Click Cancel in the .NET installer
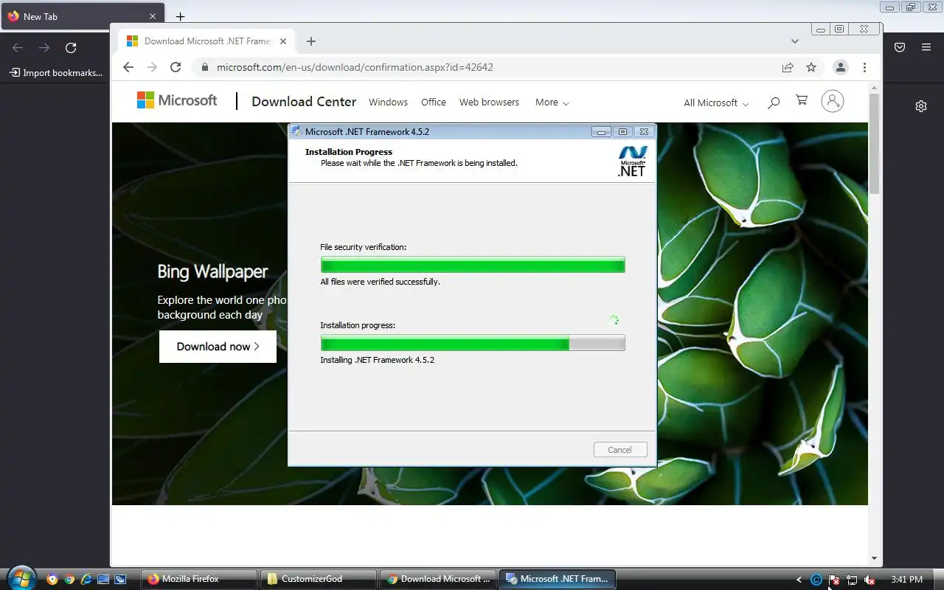This screenshot has height=590, width=944. pyautogui.click(x=620, y=450)
